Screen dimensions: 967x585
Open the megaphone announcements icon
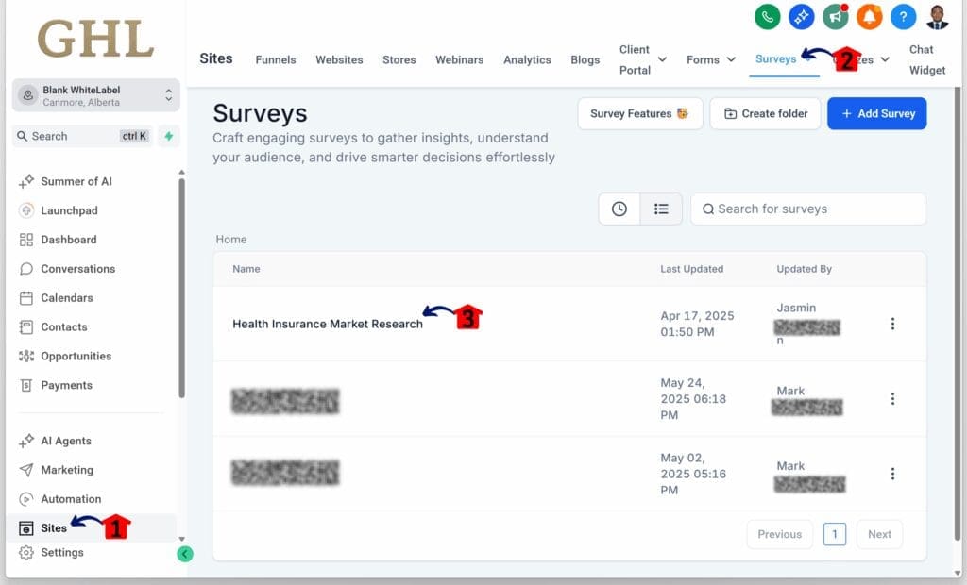835,17
